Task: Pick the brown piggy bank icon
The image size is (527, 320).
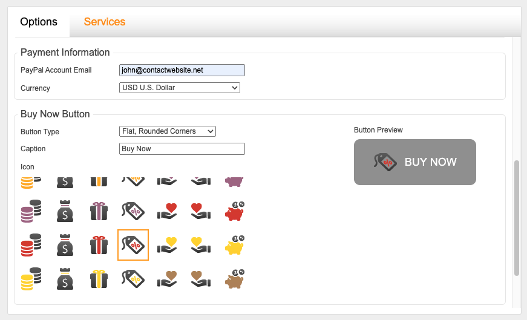Action: coord(234,278)
